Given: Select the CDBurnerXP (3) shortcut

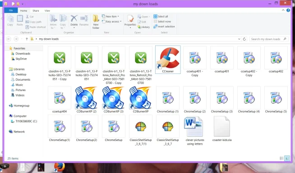Looking at the screenshot, I should point(114,98).
